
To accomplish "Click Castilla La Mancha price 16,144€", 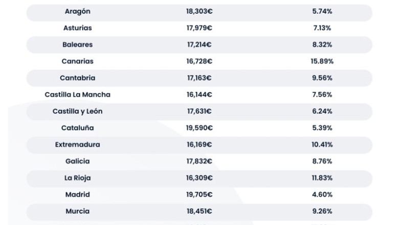I will pyautogui.click(x=199, y=95).
